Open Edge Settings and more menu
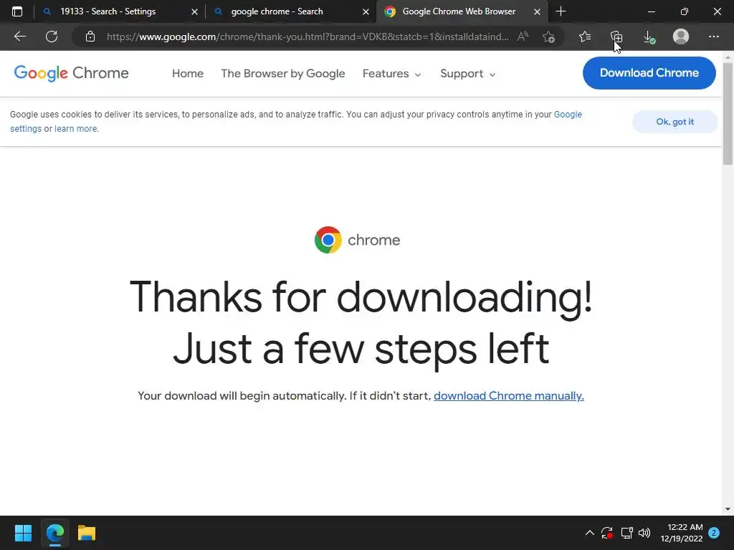 pyautogui.click(x=713, y=37)
